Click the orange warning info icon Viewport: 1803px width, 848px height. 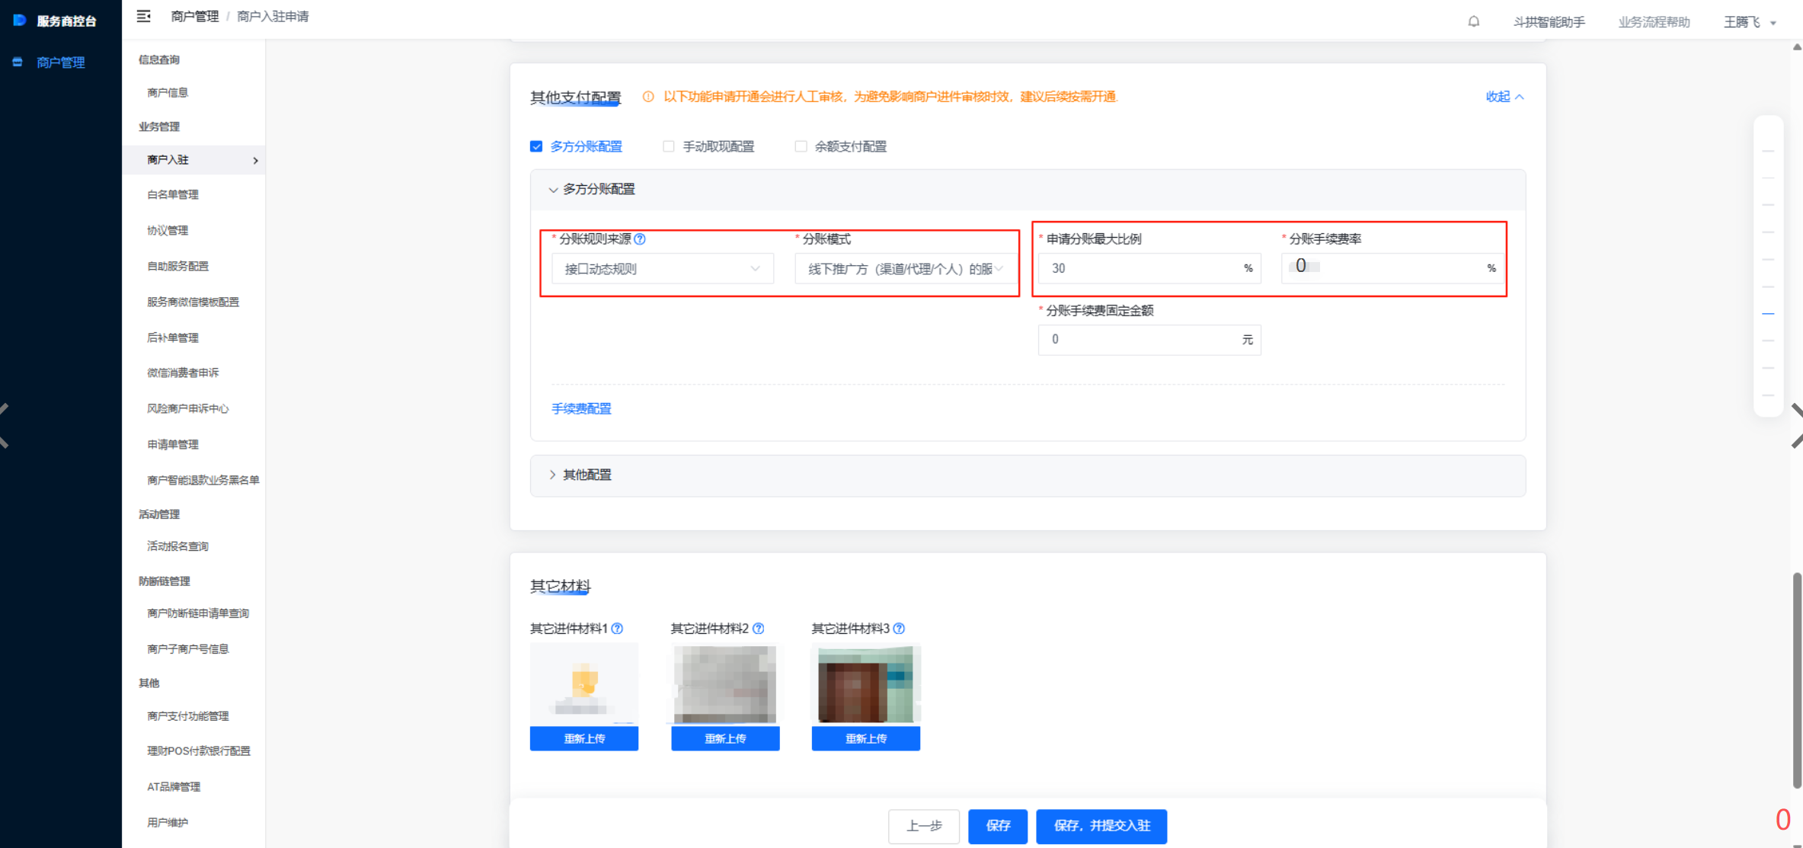[x=648, y=97]
